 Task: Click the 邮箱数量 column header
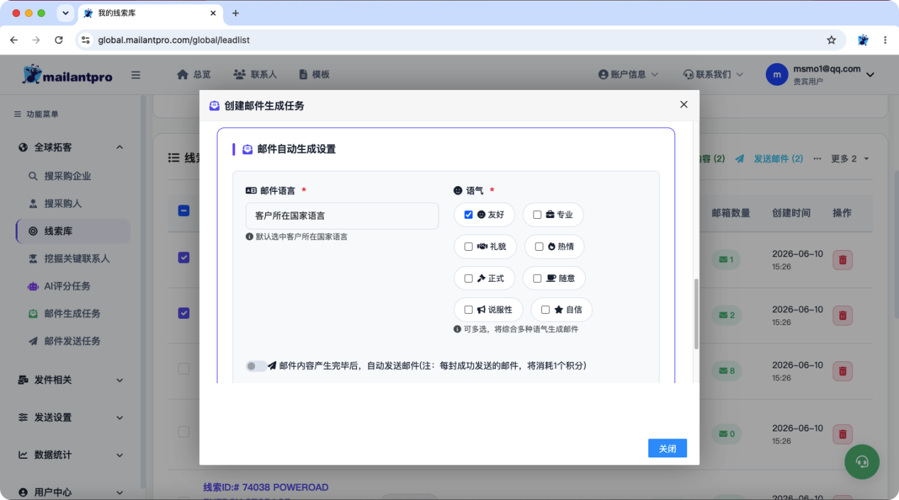pyautogui.click(x=731, y=212)
